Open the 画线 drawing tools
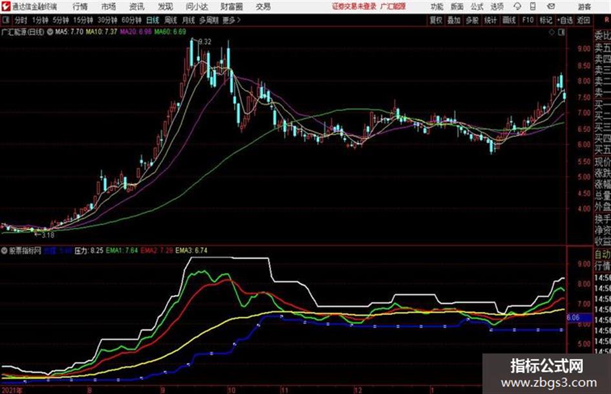 coord(509,20)
